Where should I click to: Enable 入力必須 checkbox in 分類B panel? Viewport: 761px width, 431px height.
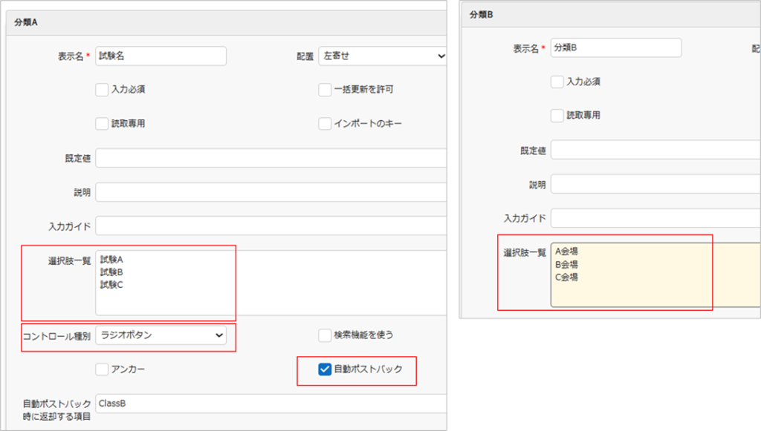click(x=557, y=82)
